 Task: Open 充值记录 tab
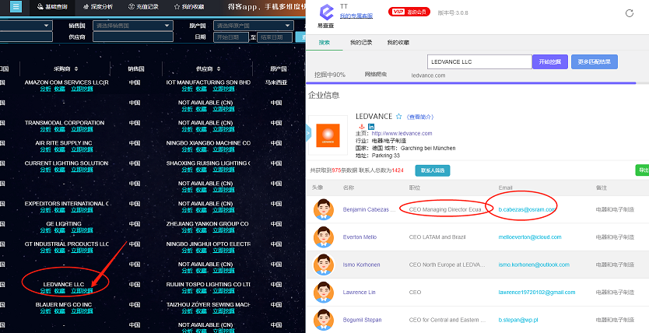(x=144, y=7)
